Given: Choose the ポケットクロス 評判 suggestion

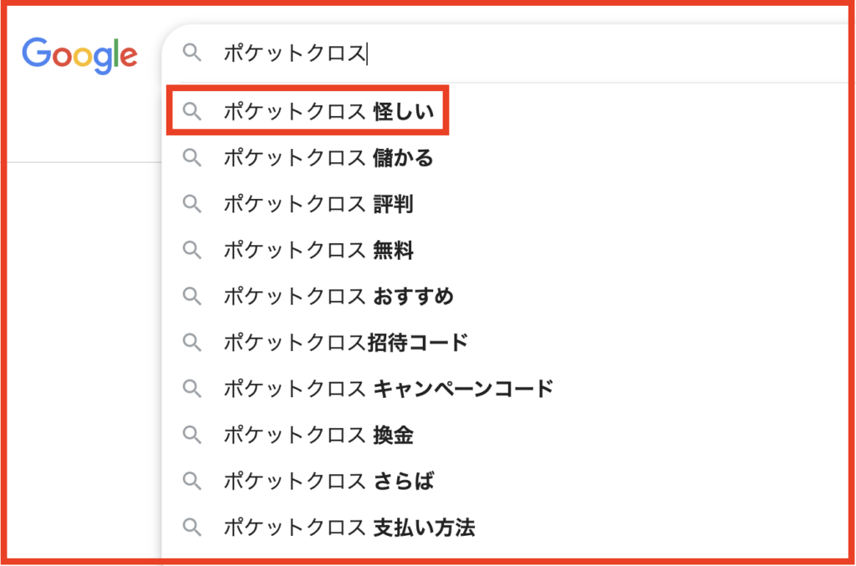Looking at the screenshot, I should click(318, 203).
